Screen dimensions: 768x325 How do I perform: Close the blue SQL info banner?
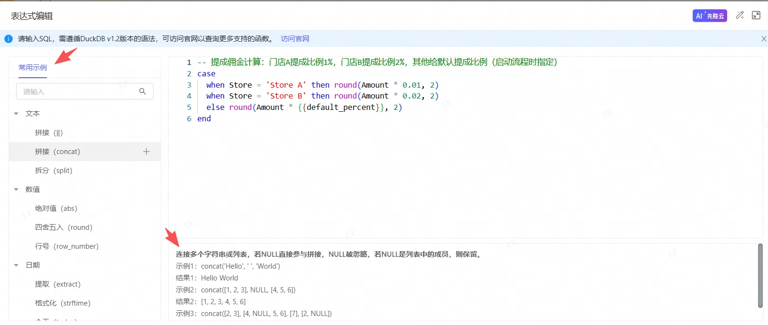(763, 39)
